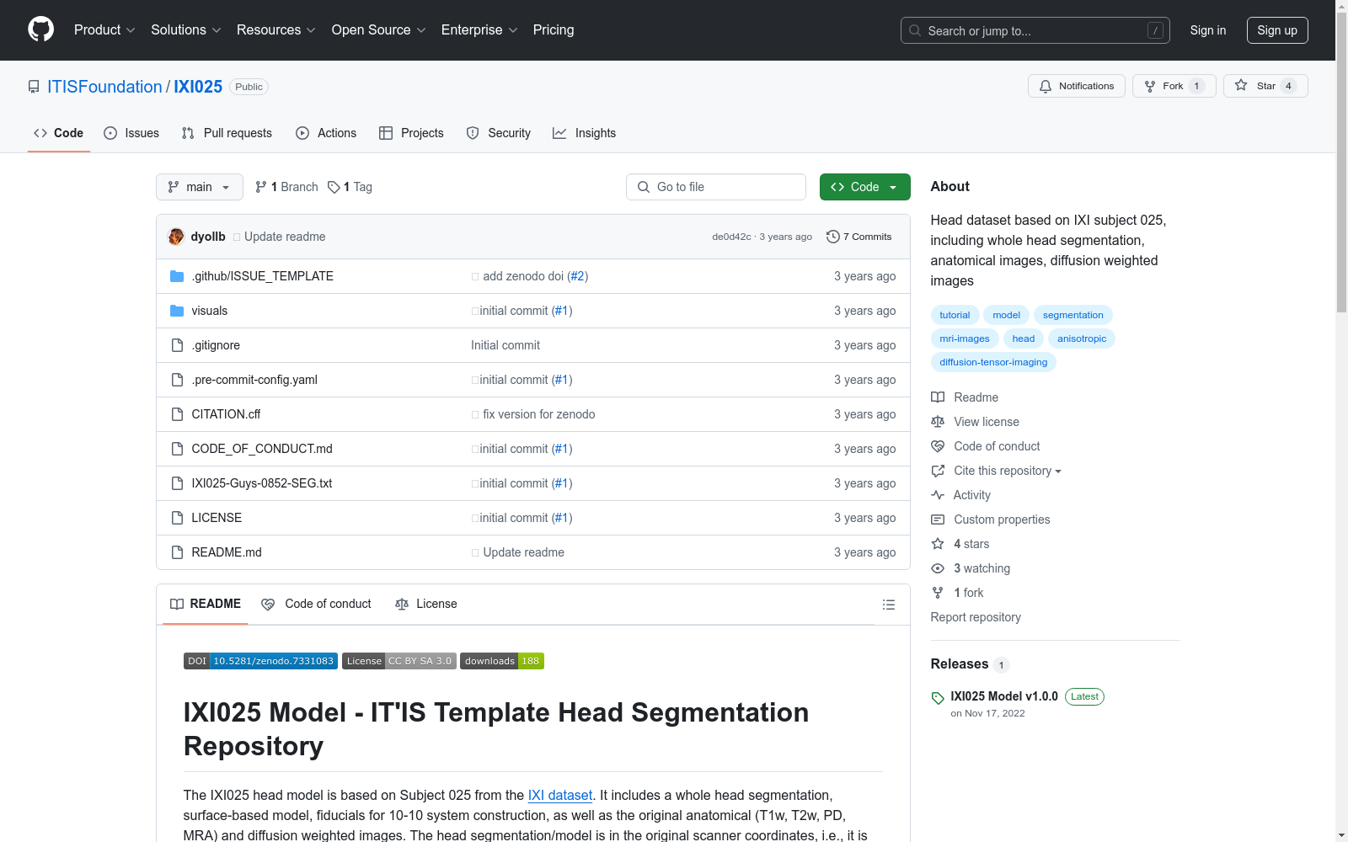The width and height of the screenshot is (1348, 842).
Task: Switch to the Pull requests tab
Action: click(x=227, y=133)
